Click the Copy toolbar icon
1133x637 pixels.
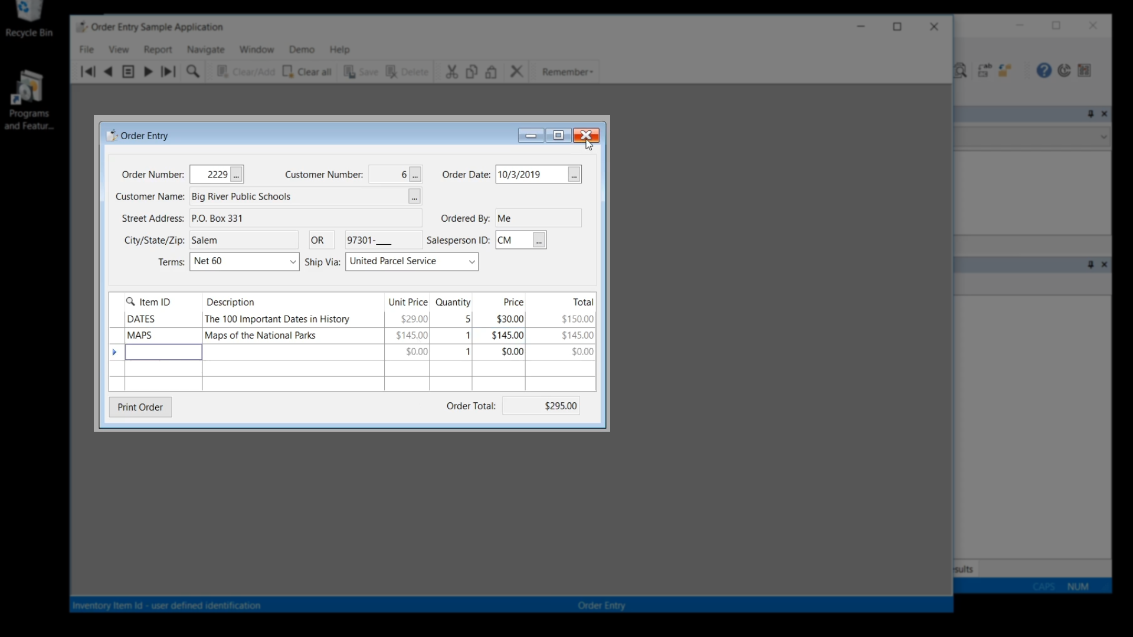(x=471, y=72)
